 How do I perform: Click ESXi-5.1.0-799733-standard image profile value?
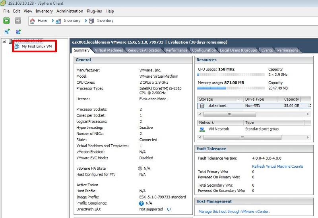pyautogui.click(x=163, y=197)
